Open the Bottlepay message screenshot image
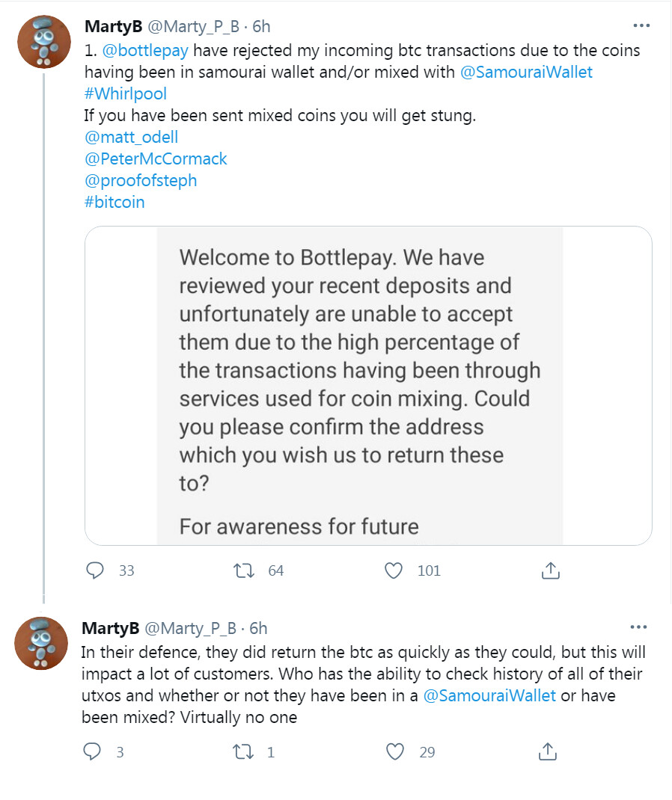The height and width of the screenshot is (800, 672). point(368,386)
